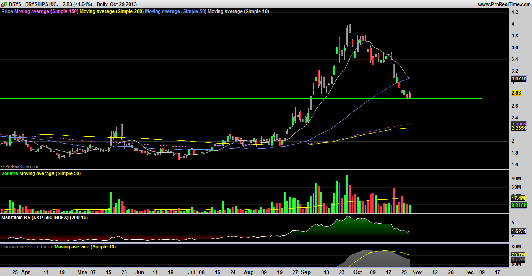The width and height of the screenshot is (532, 276).
Task: Click the white Simple 10 label in price panel
Action: click(x=238, y=11)
